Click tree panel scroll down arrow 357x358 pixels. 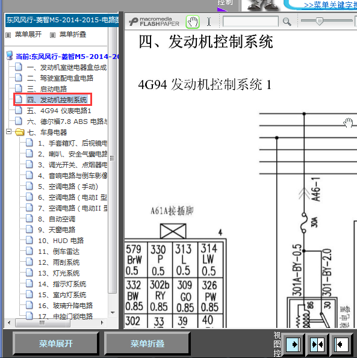click(113, 313)
